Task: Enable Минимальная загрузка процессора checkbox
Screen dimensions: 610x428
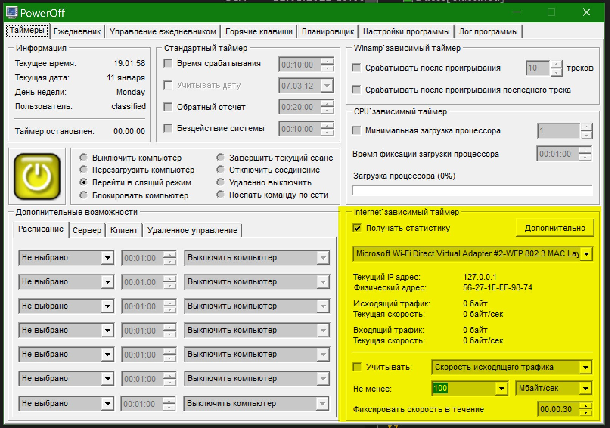Action: coord(356,130)
